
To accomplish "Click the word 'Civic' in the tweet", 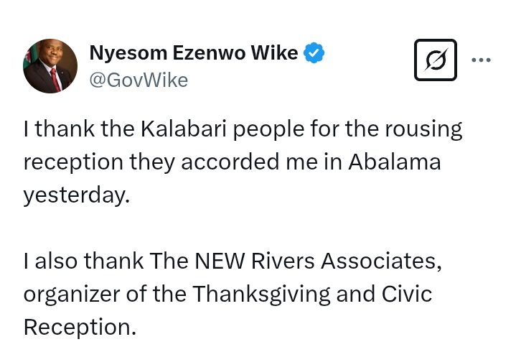I will 405,295.
